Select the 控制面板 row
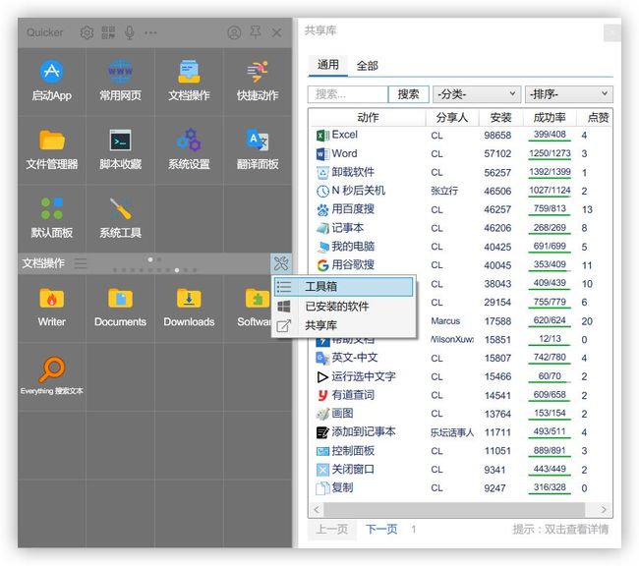 460,451
